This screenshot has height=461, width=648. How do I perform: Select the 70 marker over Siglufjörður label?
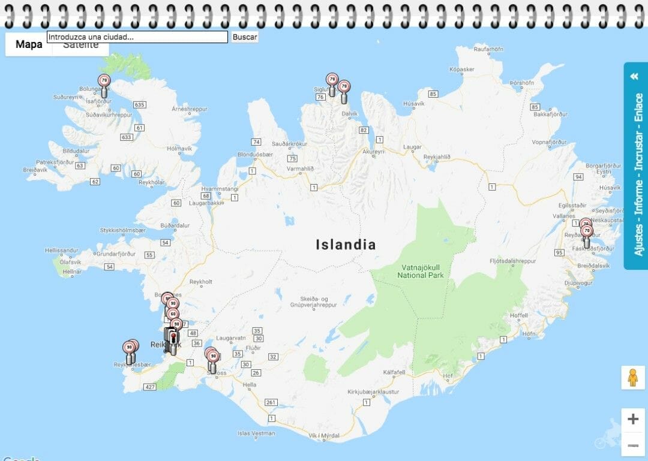click(x=332, y=85)
